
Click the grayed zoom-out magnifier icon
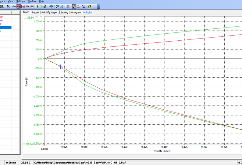(x=62, y=6)
